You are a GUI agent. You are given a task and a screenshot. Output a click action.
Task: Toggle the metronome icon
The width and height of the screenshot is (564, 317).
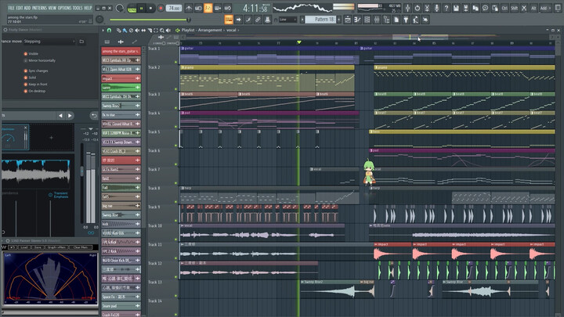[189, 8]
